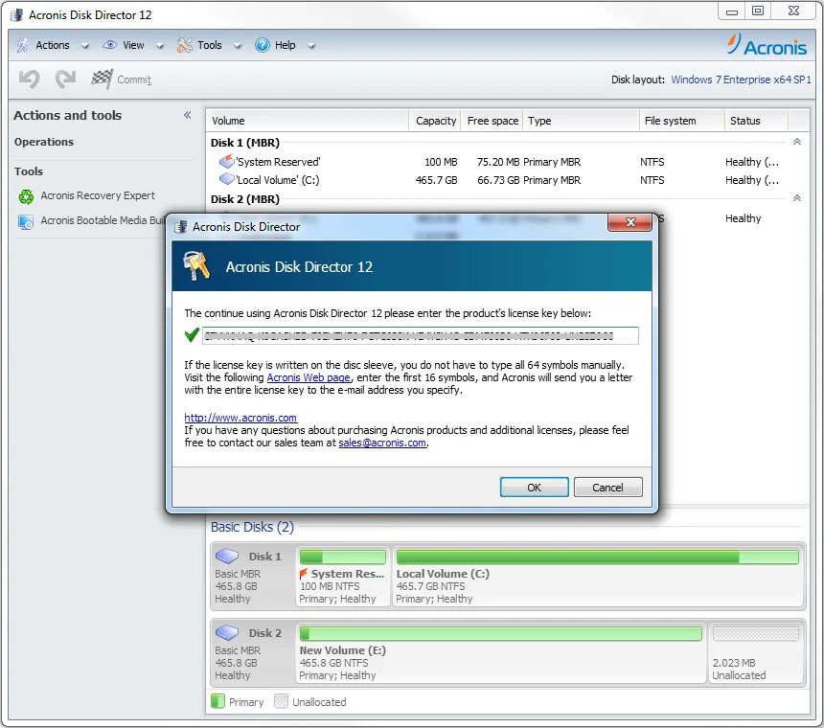Click the 'System Reserved' volume icon
The width and height of the screenshot is (824, 728).
[x=226, y=161]
